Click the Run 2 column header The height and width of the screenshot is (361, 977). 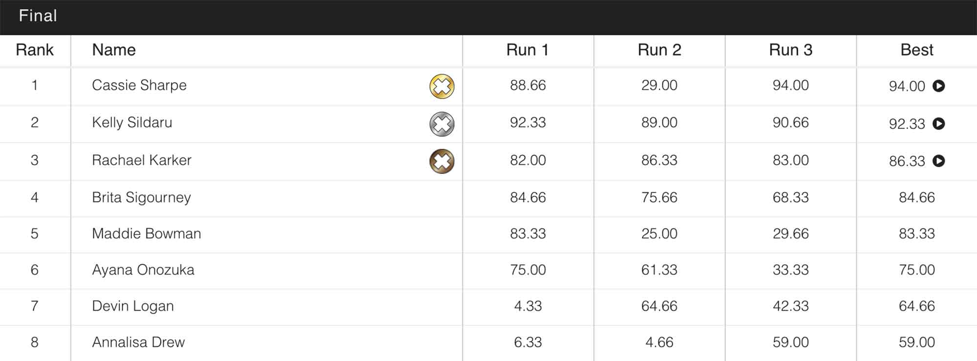coord(659,50)
